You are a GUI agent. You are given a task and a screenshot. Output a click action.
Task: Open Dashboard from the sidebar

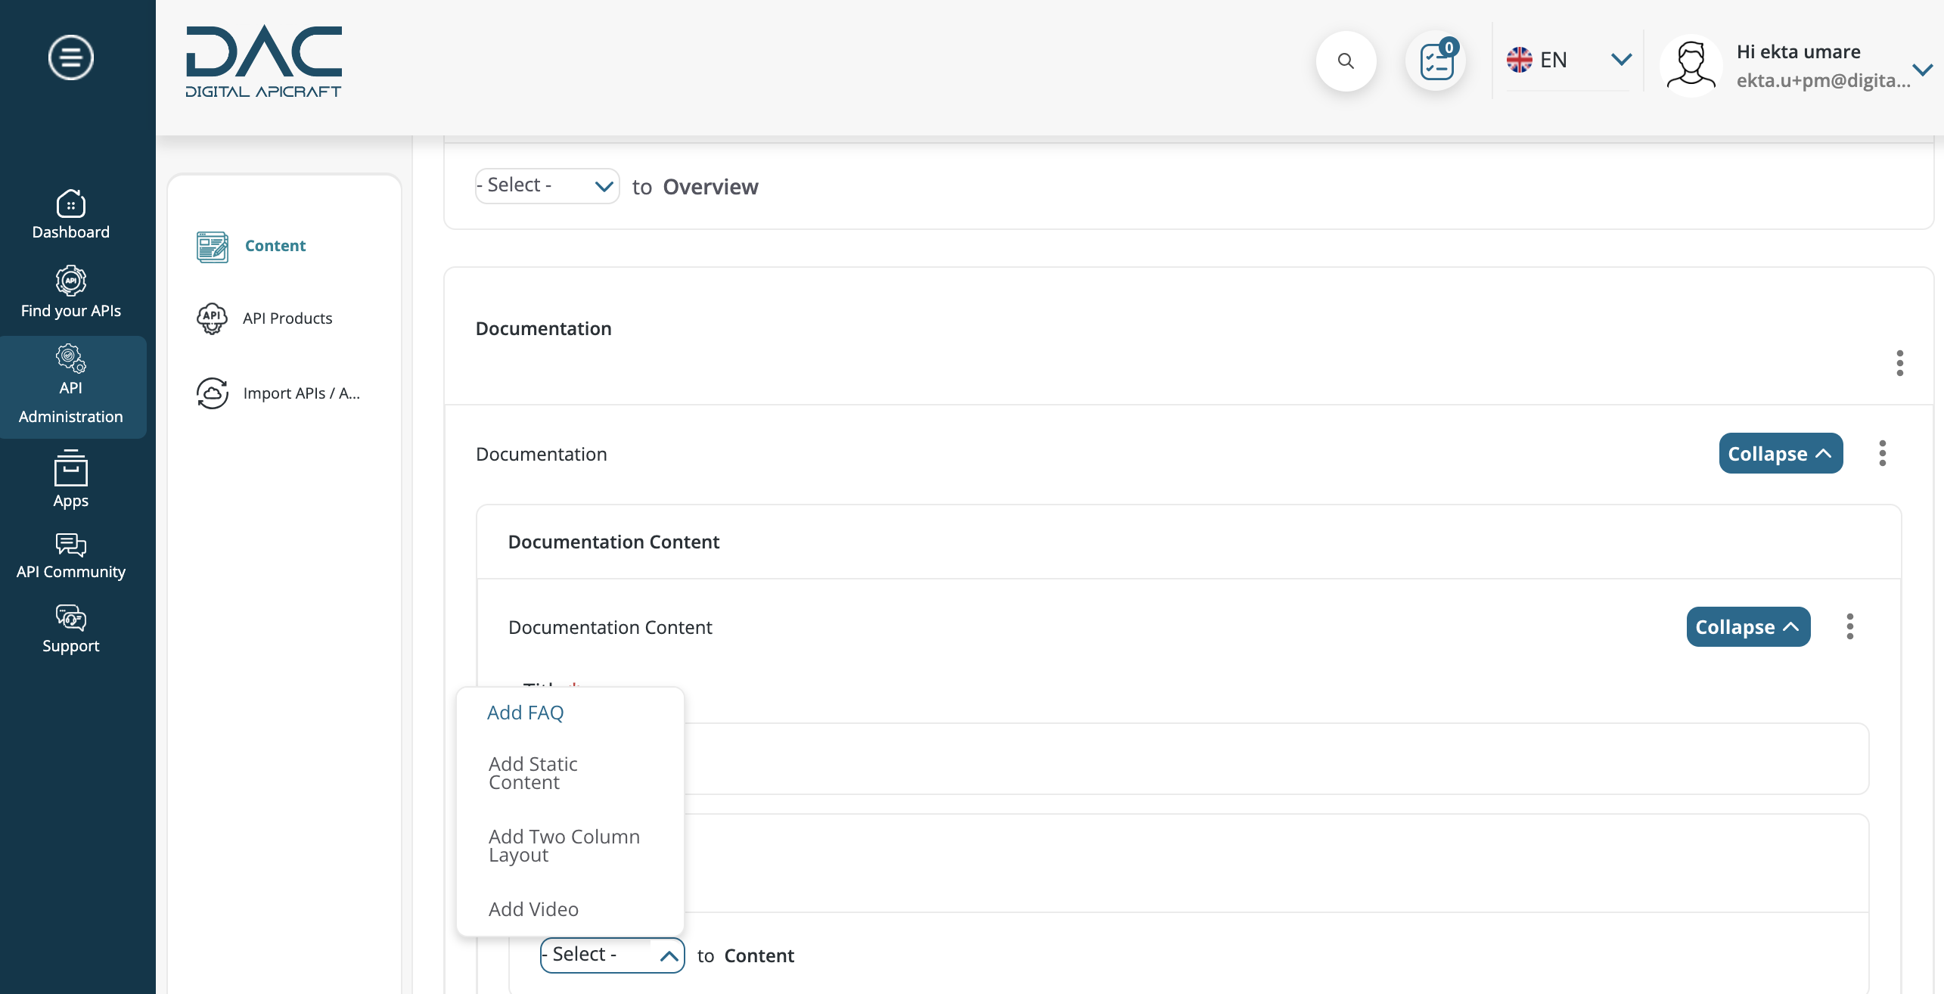coord(70,215)
